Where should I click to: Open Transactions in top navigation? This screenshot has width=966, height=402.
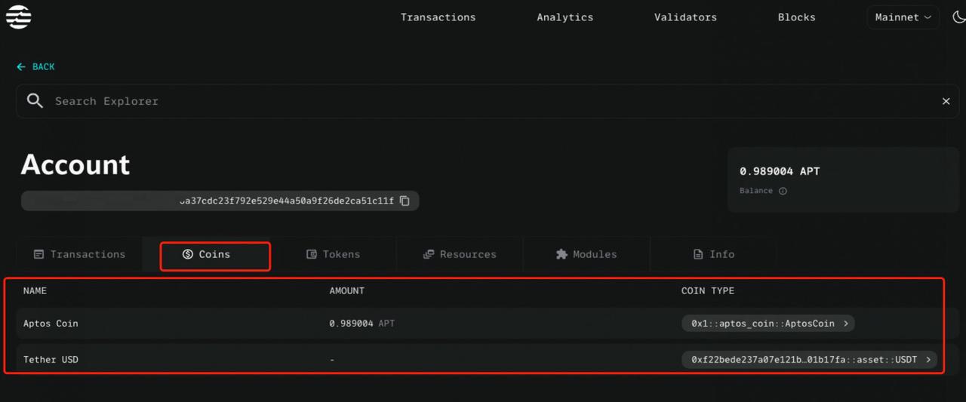(438, 17)
